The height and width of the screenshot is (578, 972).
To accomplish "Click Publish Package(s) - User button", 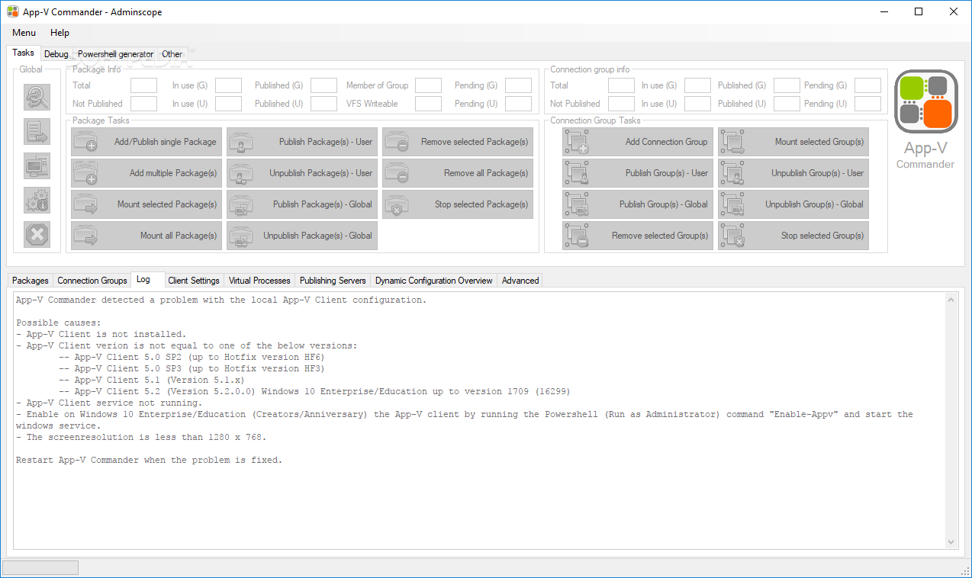I will [302, 142].
